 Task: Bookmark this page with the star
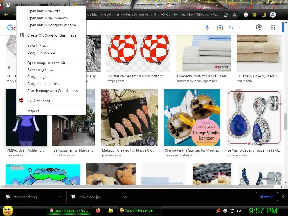pos(235,15)
